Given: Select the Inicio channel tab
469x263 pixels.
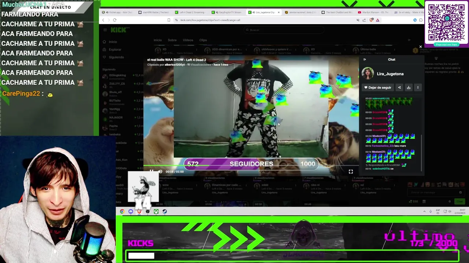Looking at the screenshot, I should click(158, 40).
